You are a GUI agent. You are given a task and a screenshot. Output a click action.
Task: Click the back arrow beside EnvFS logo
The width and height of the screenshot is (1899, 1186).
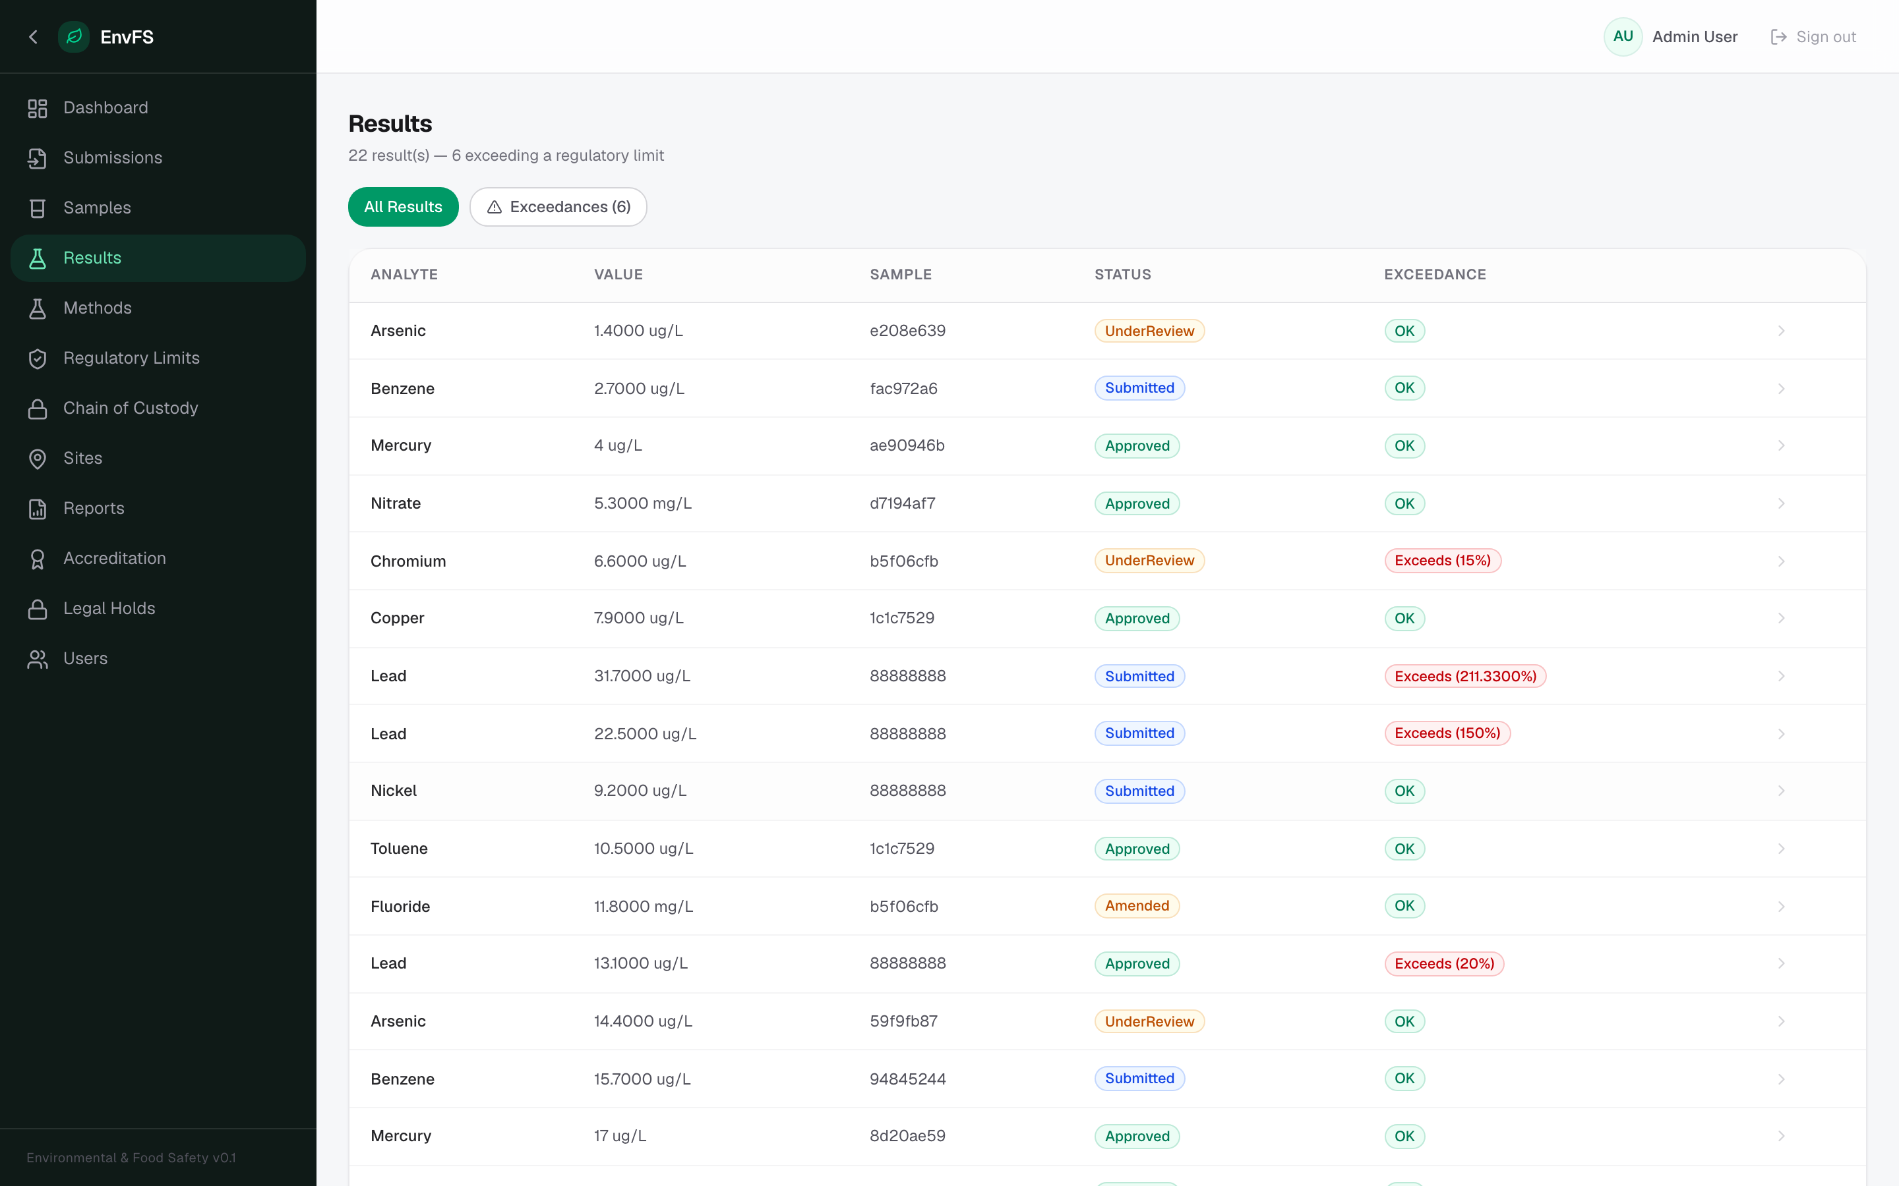tap(33, 37)
